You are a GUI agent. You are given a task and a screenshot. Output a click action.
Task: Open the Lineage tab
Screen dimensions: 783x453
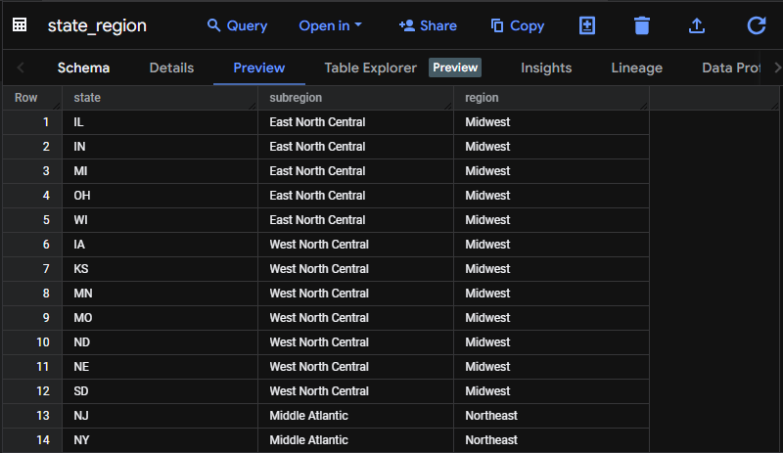[637, 68]
